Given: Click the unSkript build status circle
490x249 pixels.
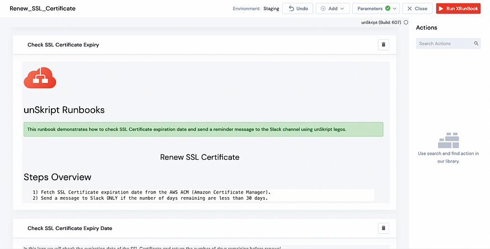Looking at the screenshot, I should click(406, 22).
